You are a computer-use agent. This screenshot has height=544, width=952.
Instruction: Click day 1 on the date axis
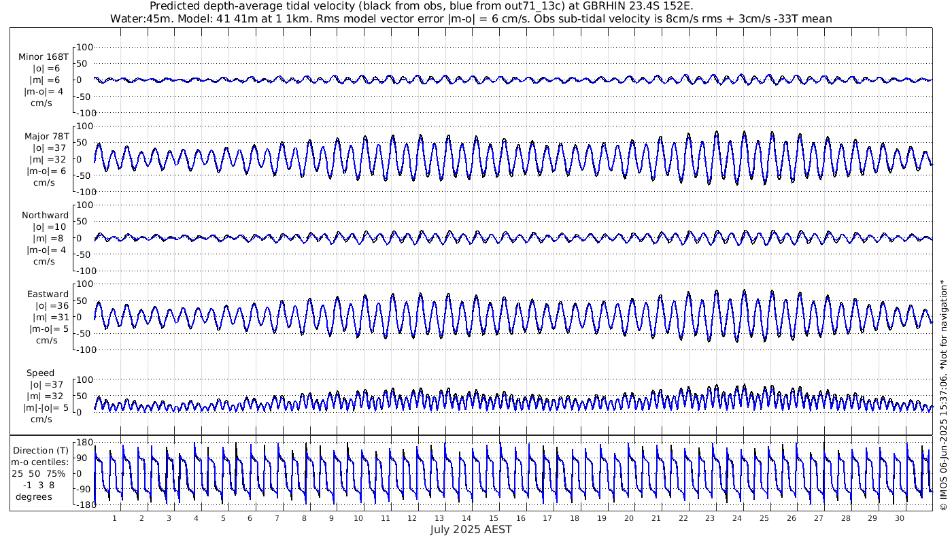(x=115, y=518)
